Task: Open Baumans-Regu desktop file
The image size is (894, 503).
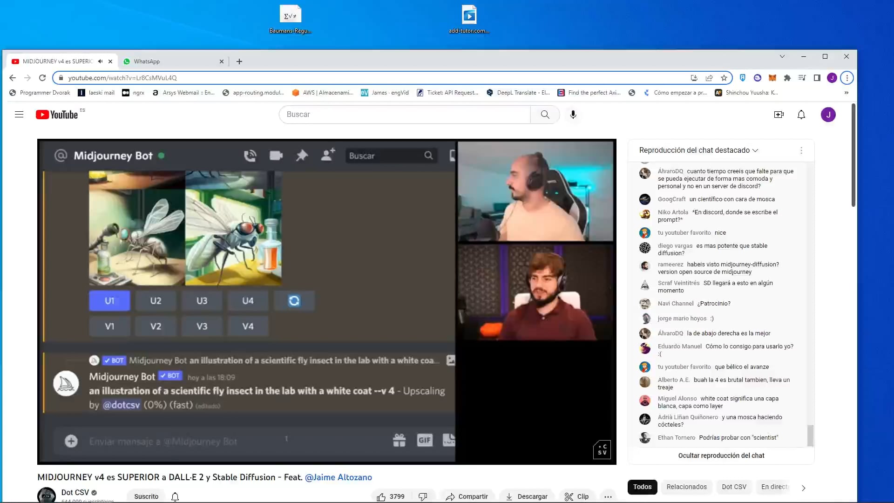Action: pos(290,20)
